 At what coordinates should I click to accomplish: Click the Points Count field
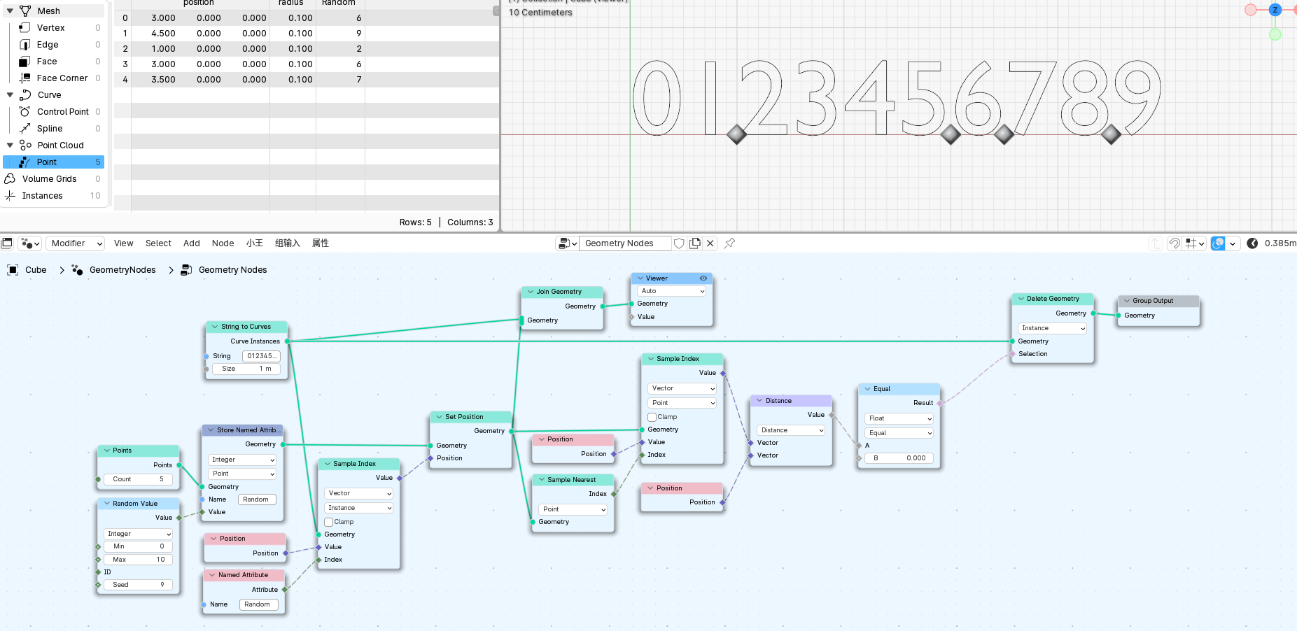tap(139, 479)
